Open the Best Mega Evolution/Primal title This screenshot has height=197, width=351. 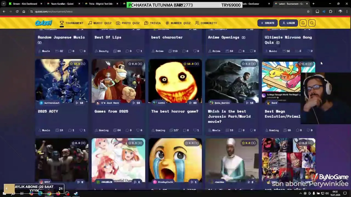[282, 114]
